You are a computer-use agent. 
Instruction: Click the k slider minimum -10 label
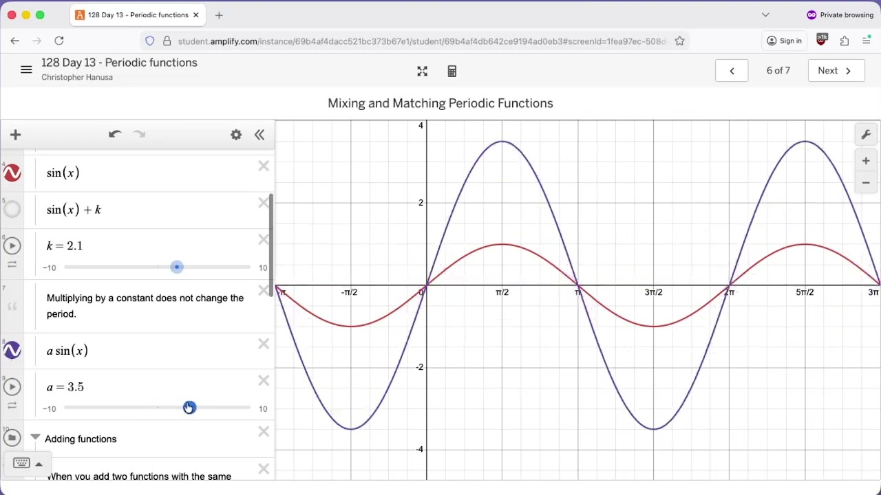50,267
